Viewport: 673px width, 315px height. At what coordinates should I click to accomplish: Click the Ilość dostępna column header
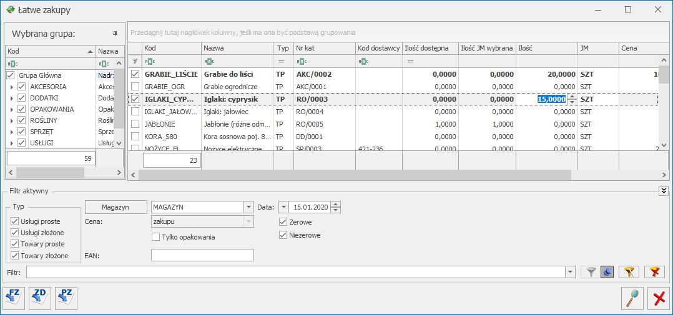[x=430, y=48]
